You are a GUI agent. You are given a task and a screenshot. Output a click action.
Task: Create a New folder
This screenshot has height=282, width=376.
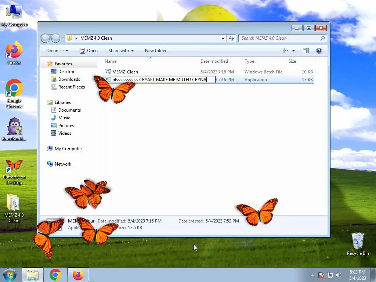click(x=156, y=51)
